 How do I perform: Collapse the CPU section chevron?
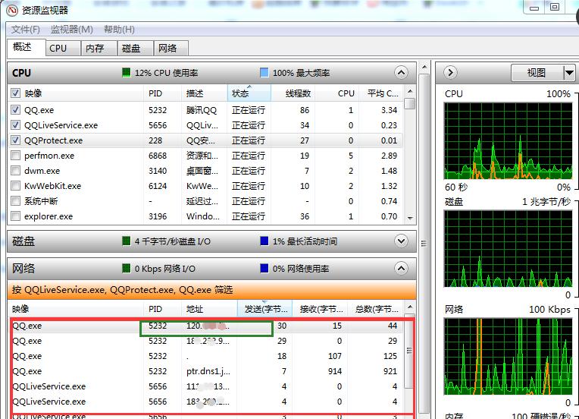point(401,73)
